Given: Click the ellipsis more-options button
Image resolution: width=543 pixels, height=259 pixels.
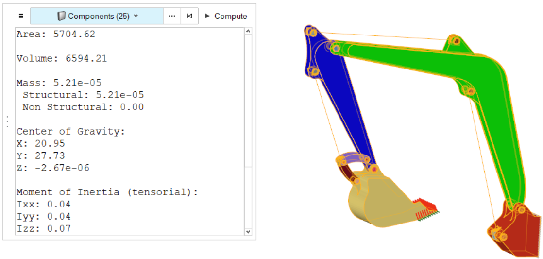Looking at the screenshot, I should tap(172, 16).
